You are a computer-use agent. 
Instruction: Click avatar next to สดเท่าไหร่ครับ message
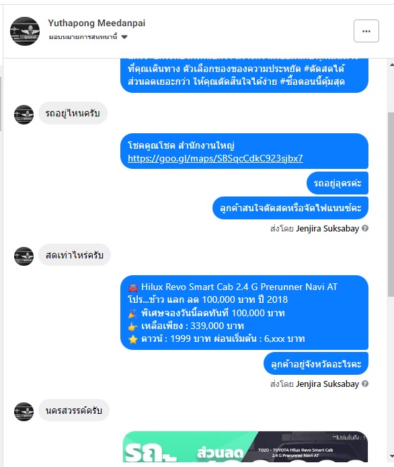tap(24, 256)
